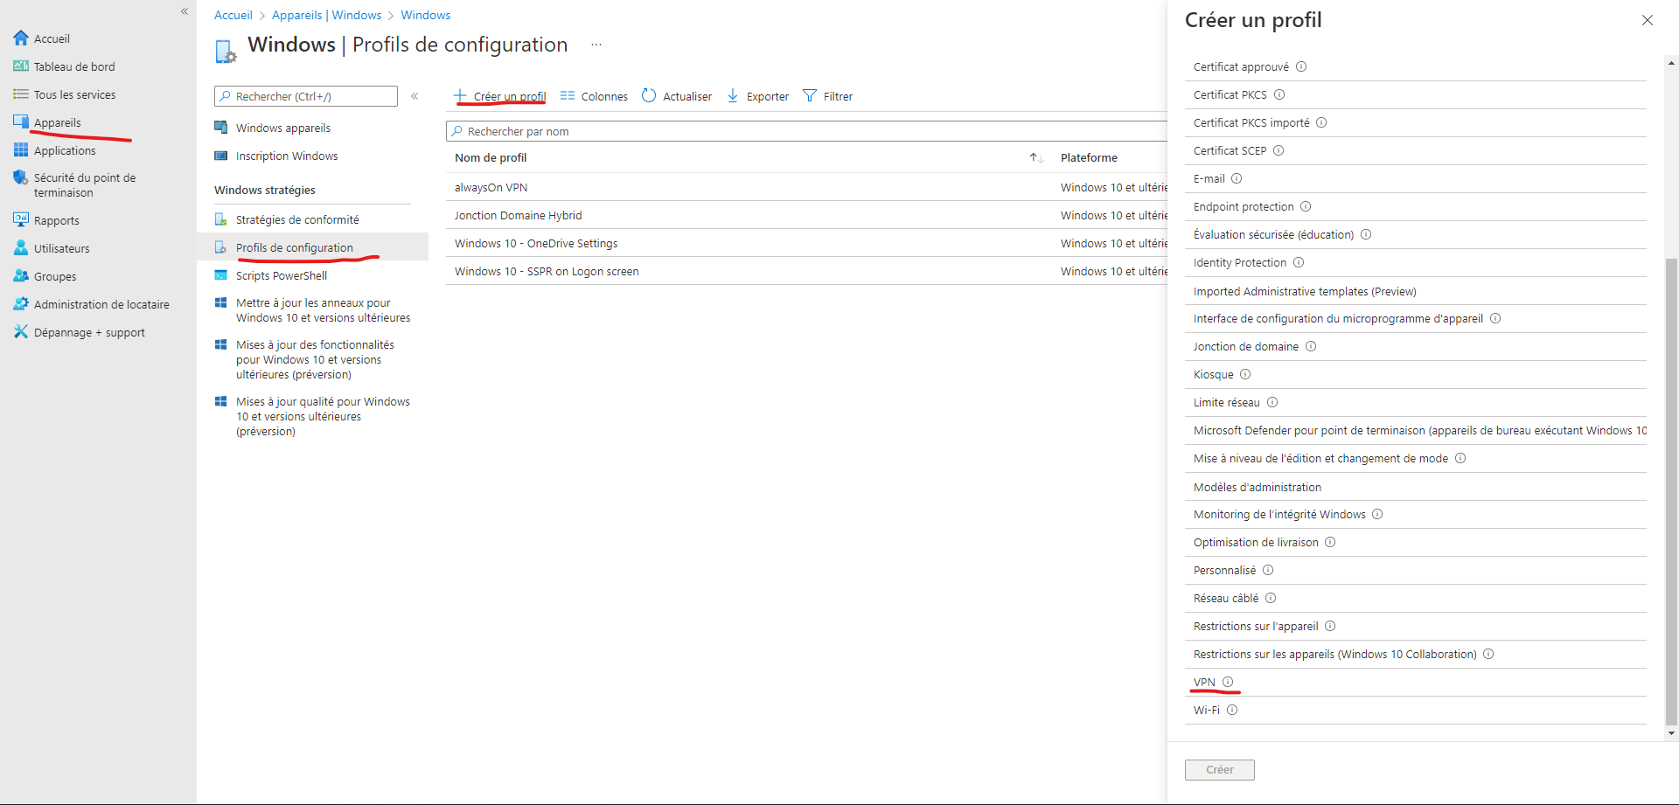Select Scripts PowerShell in Windows stratégies
This screenshot has width=1679, height=805.
click(x=281, y=275)
